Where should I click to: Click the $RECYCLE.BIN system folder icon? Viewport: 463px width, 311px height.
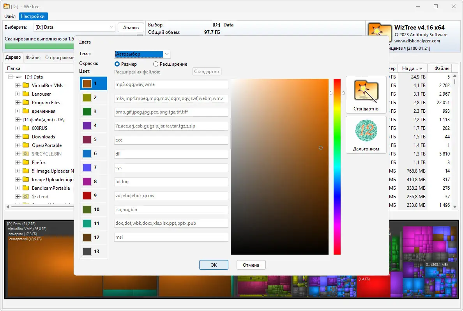[26, 154]
